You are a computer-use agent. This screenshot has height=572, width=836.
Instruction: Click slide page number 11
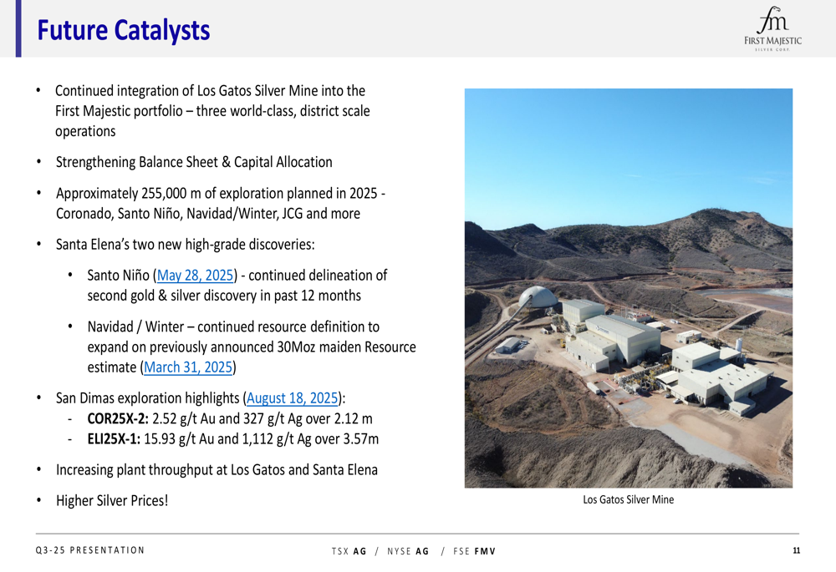point(796,550)
